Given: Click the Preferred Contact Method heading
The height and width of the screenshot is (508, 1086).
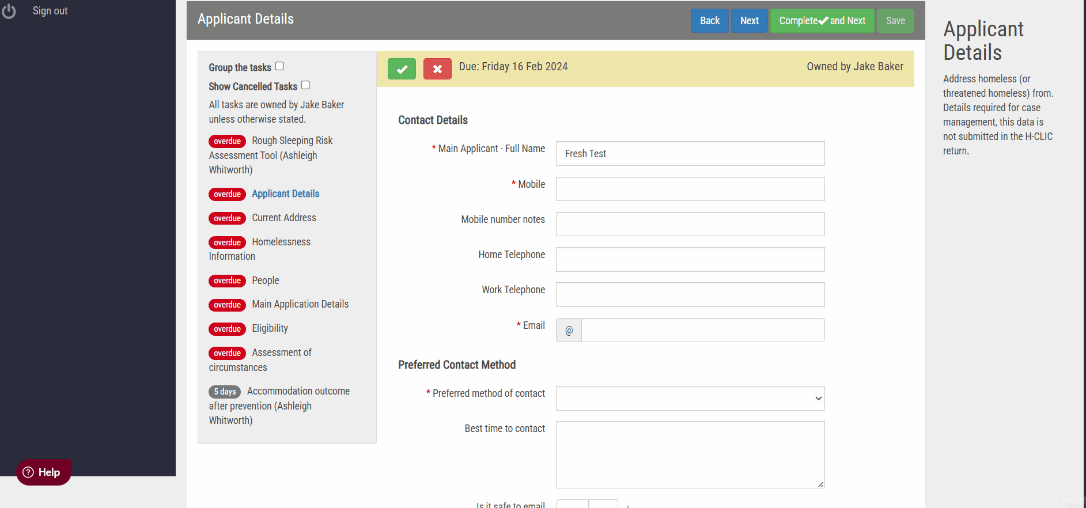Looking at the screenshot, I should click(x=457, y=365).
